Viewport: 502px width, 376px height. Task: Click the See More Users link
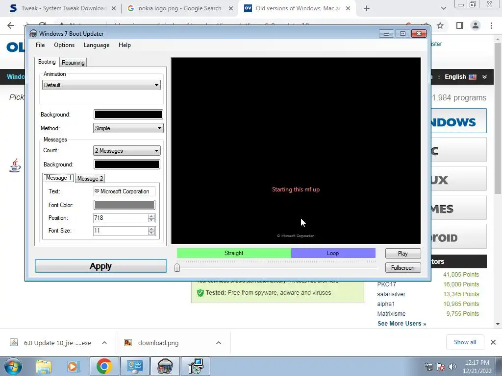point(402,324)
